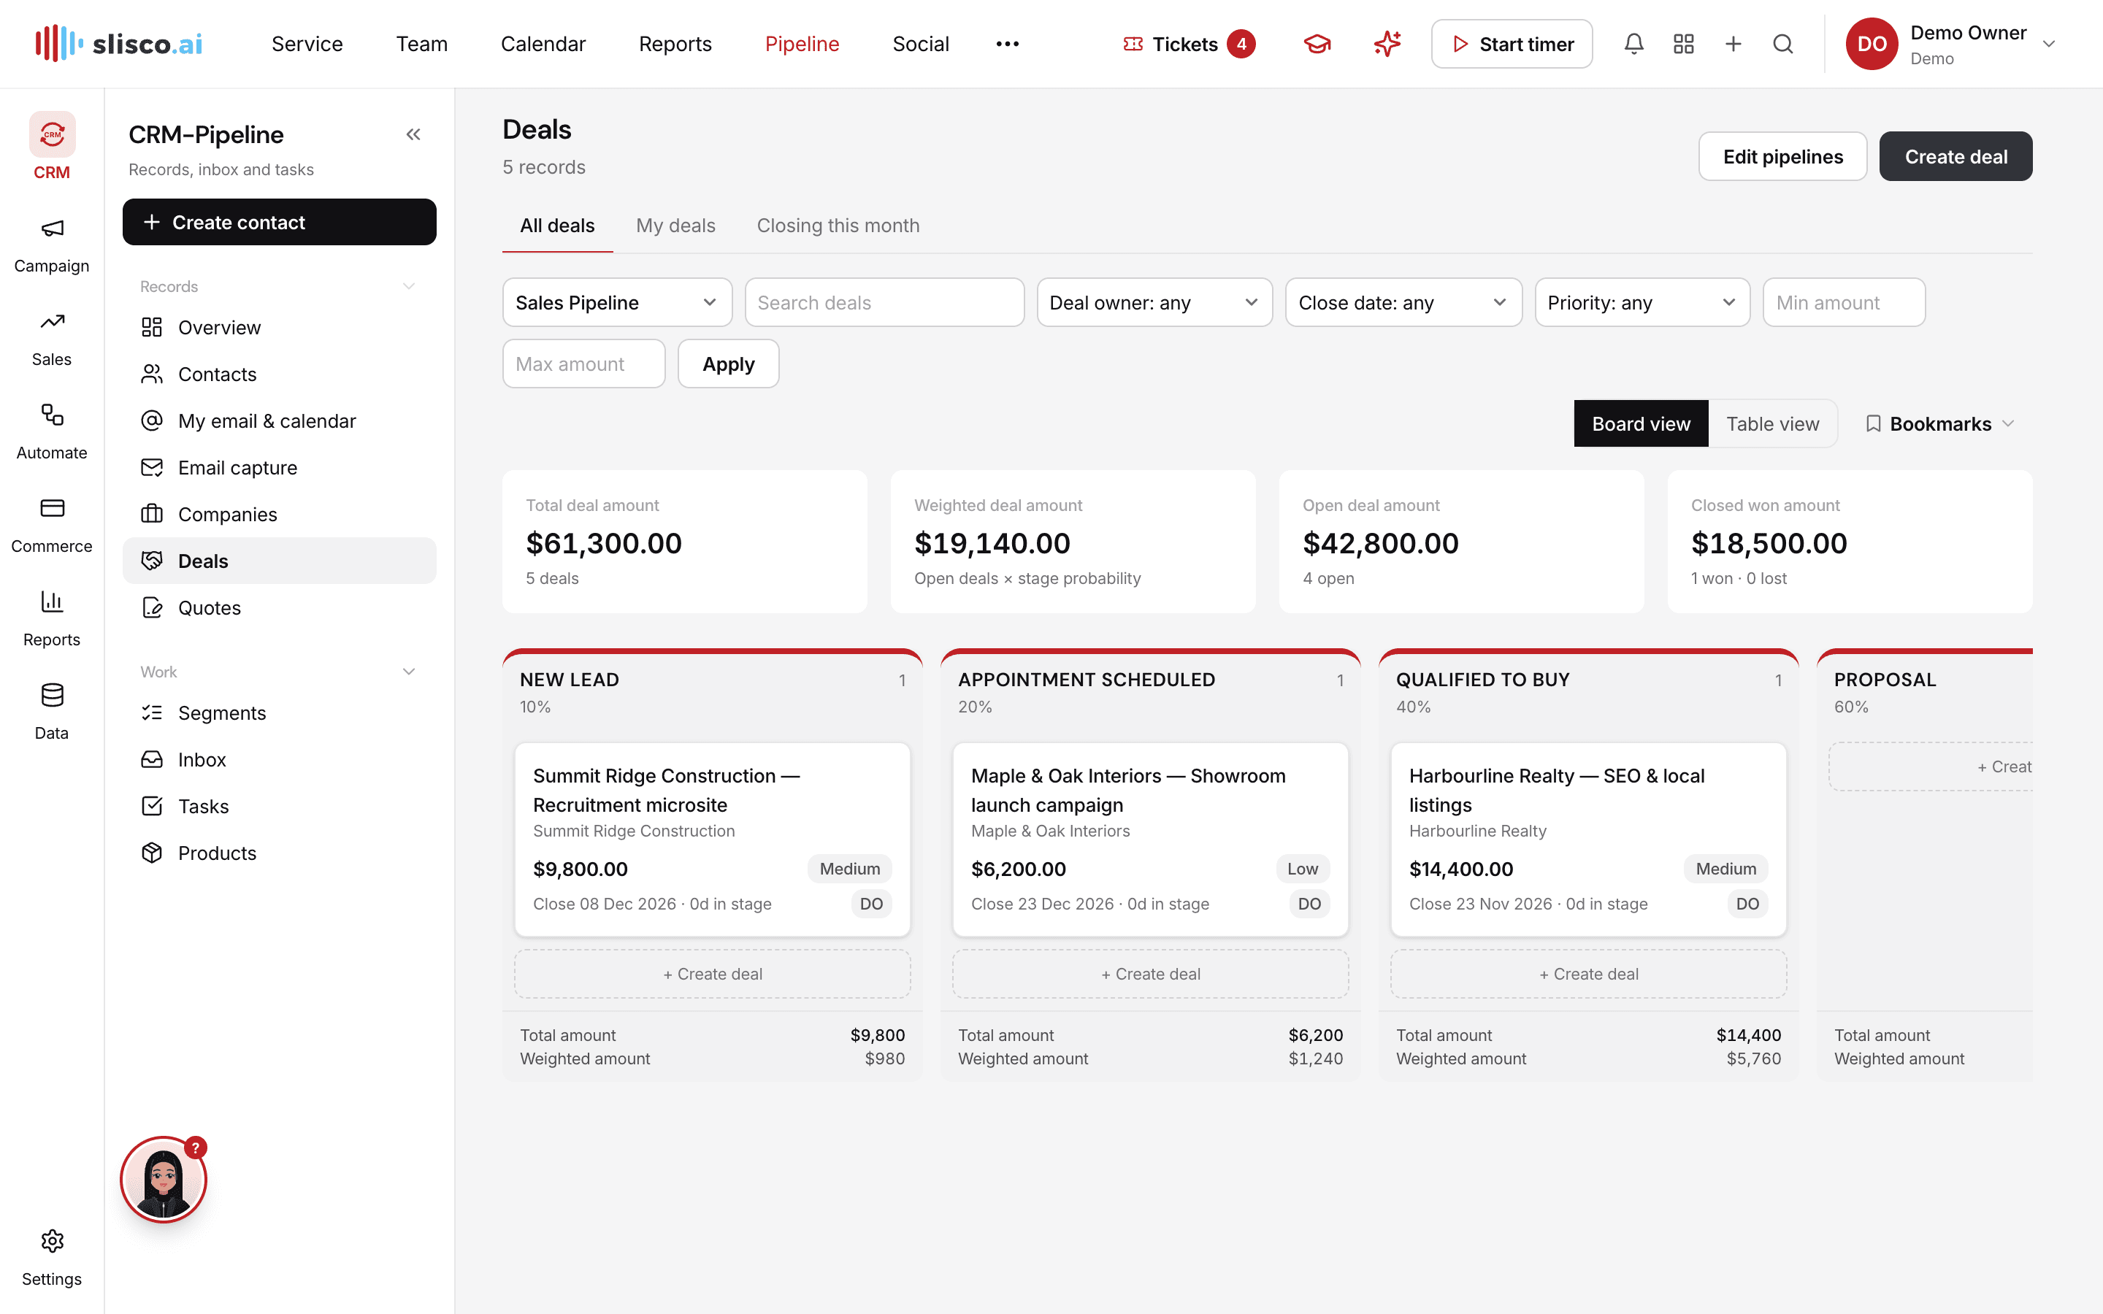Click the notifications bell icon
The image size is (2103, 1314).
[x=1633, y=44]
